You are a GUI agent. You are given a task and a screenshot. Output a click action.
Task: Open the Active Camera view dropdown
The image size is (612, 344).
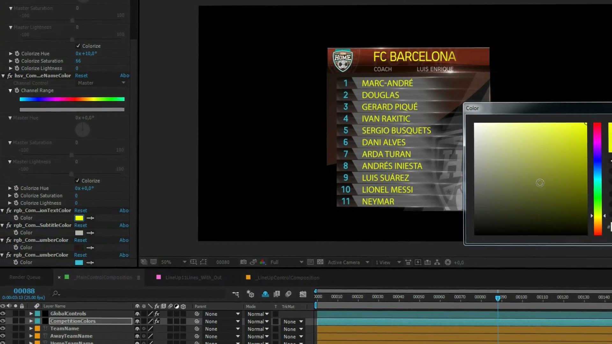click(348, 262)
